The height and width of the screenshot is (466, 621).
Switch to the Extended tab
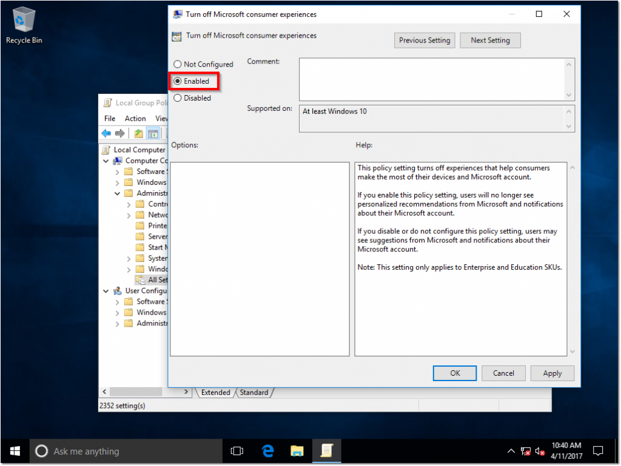tap(215, 393)
